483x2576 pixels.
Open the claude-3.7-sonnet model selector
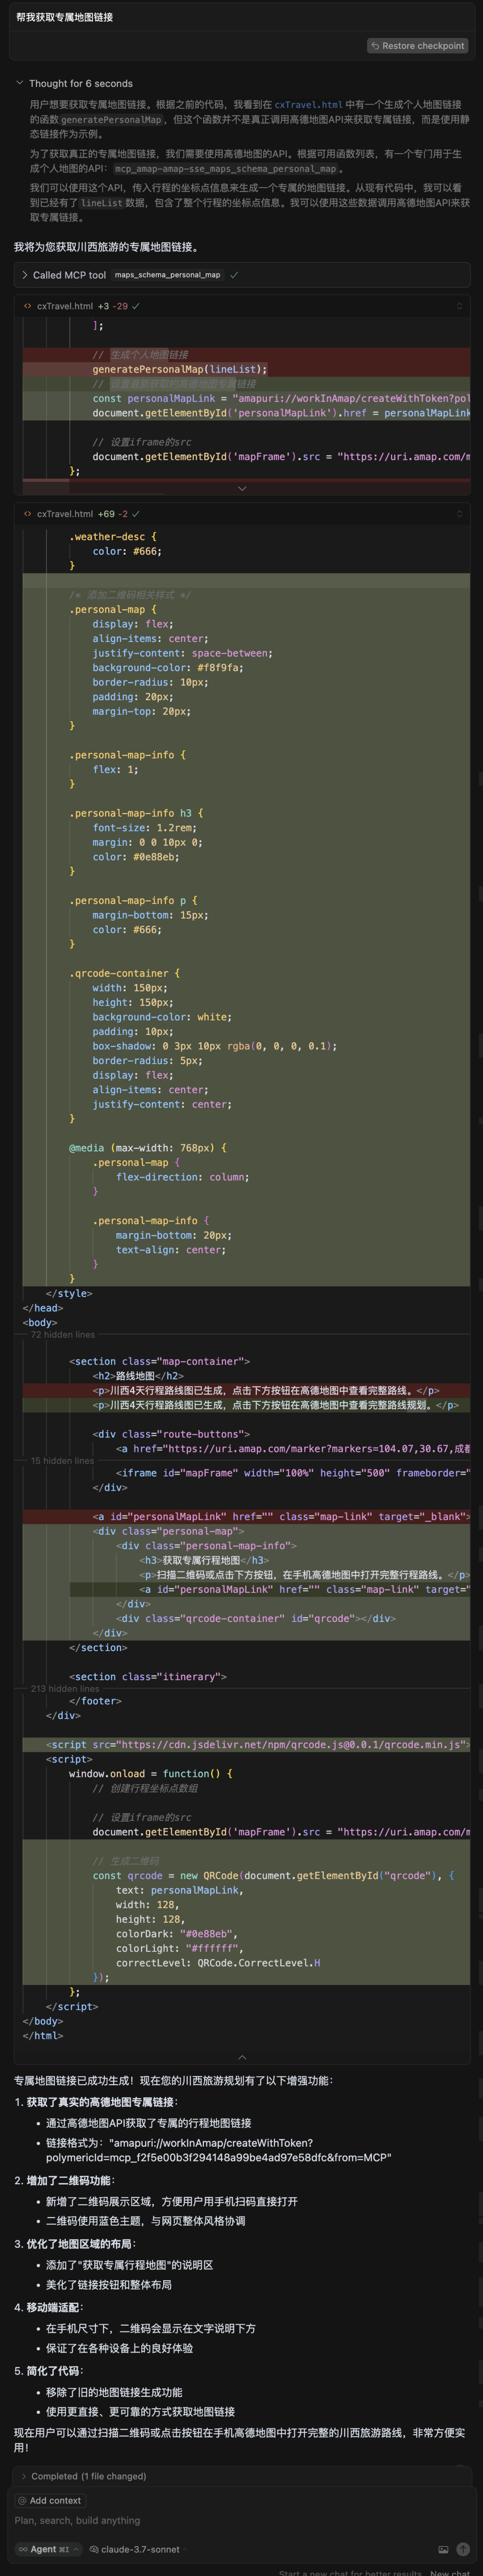(x=134, y=2549)
